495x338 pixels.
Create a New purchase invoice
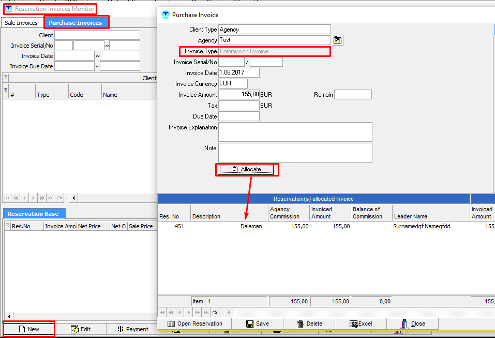point(29,329)
